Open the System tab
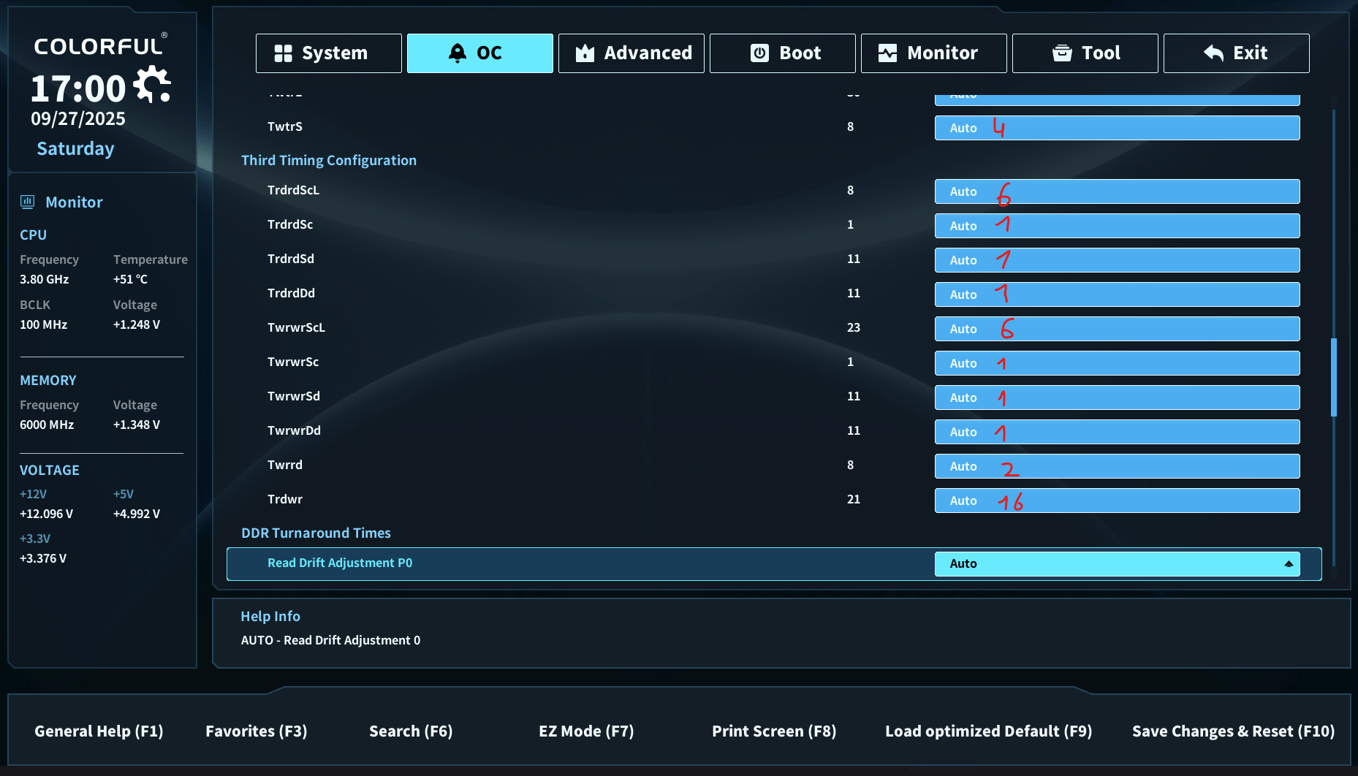The width and height of the screenshot is (1358, 776). point(329,53)
